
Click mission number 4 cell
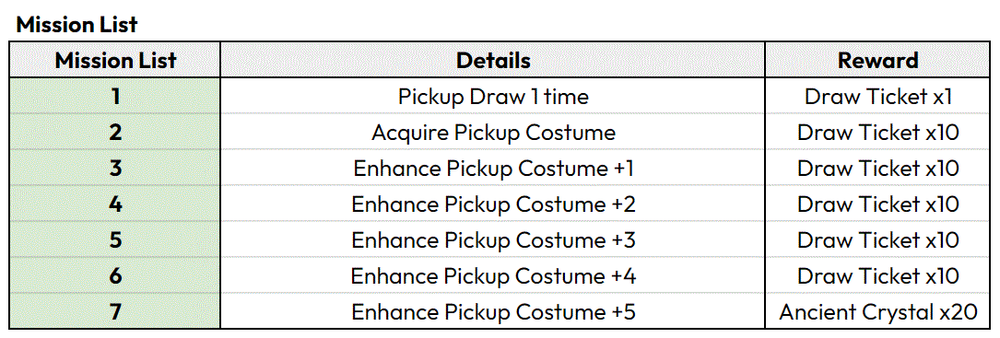pos(115,204)
